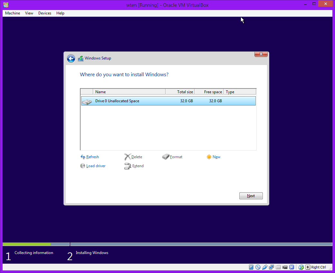The image size is (335, 273).
Task: Click the Load driver link
Action: click(96, 166)
